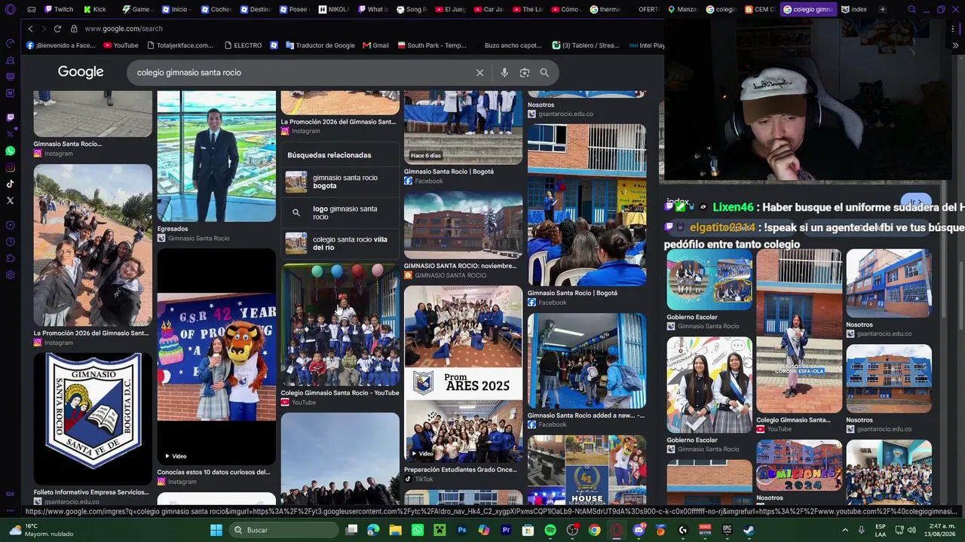Open Google Chrome from the taskbar

tap(594, 530)
